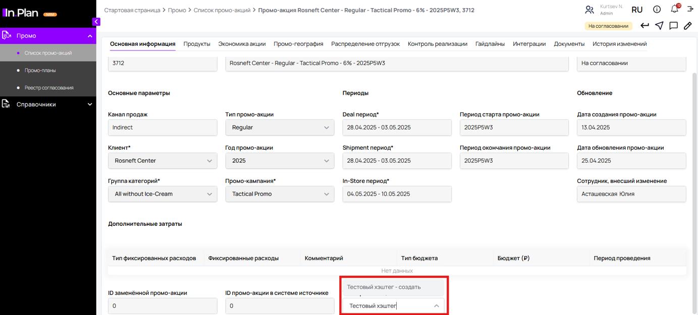Click the promo ID field showing 3712
The image size is (698, 315).
163,64
